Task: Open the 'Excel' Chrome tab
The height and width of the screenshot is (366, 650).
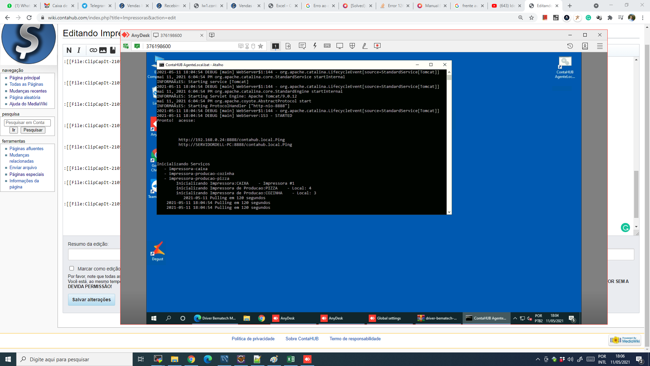Action: tap(283, 6)
